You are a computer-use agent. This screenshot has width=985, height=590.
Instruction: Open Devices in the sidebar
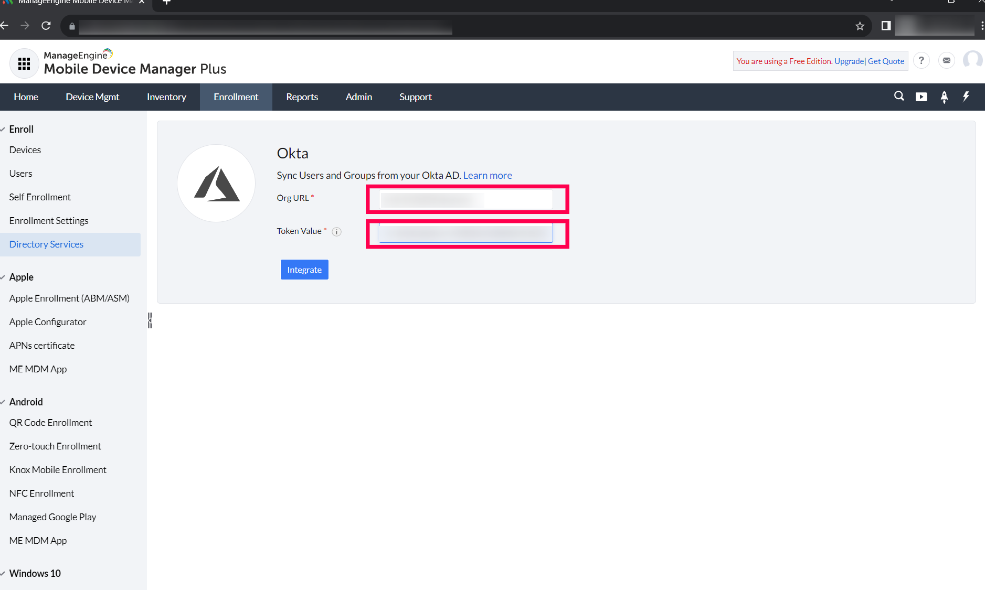(x=25, y=150)
